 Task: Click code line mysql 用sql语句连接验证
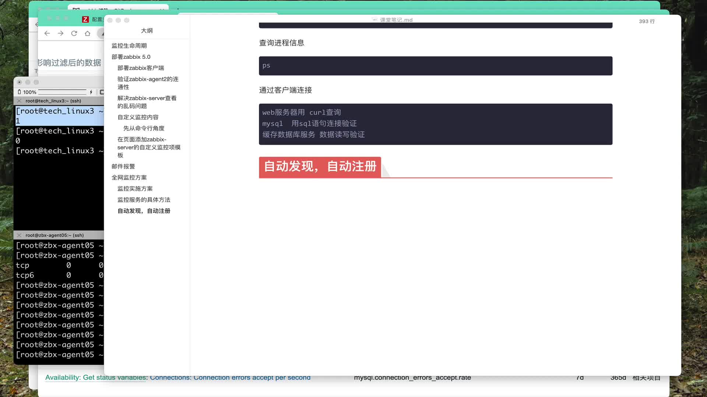point(309,124)
